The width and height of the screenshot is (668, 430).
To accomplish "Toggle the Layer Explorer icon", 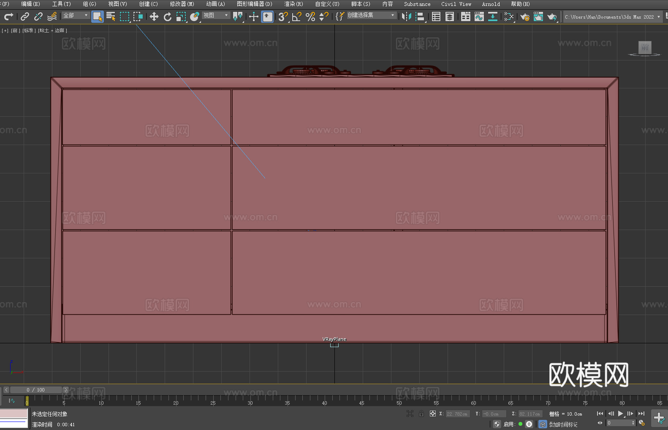I will coord(450,16).
